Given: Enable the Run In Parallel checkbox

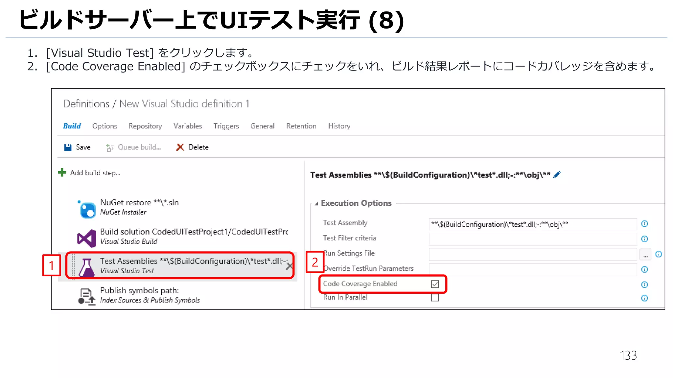Looking at the screenshot, I should [x=435, y=298].
